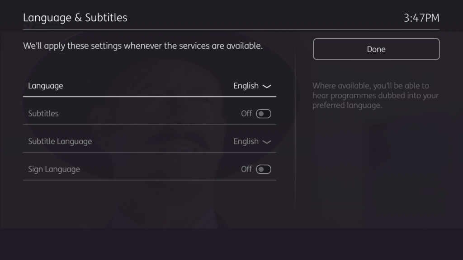
Task: Open the English value beside Language
Action: 246,86
